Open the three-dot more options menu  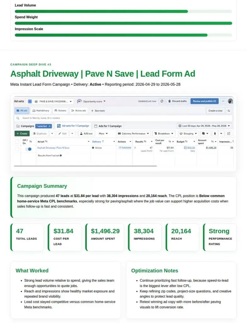point(223,101)
